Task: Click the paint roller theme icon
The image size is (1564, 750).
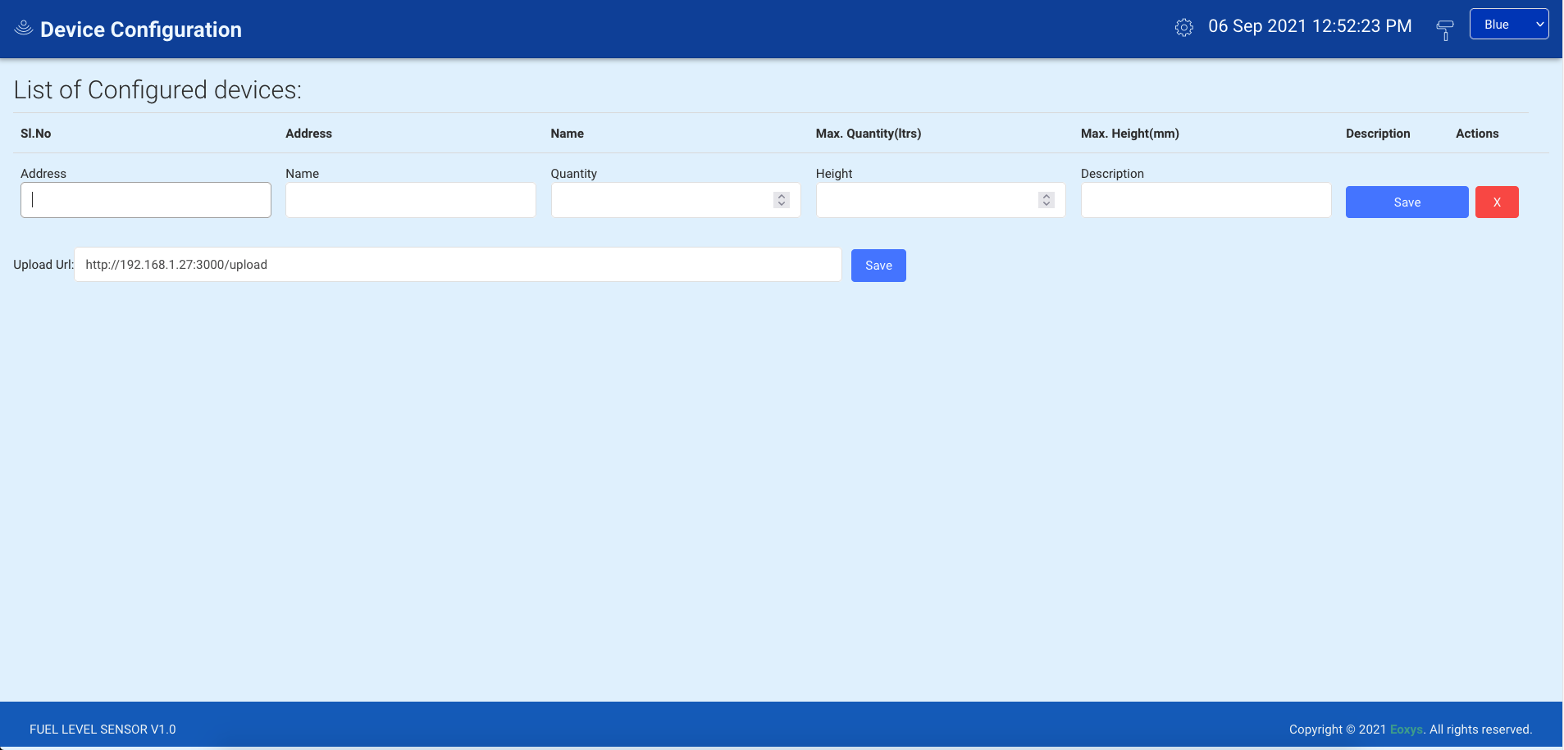Action: (1444, 30)
